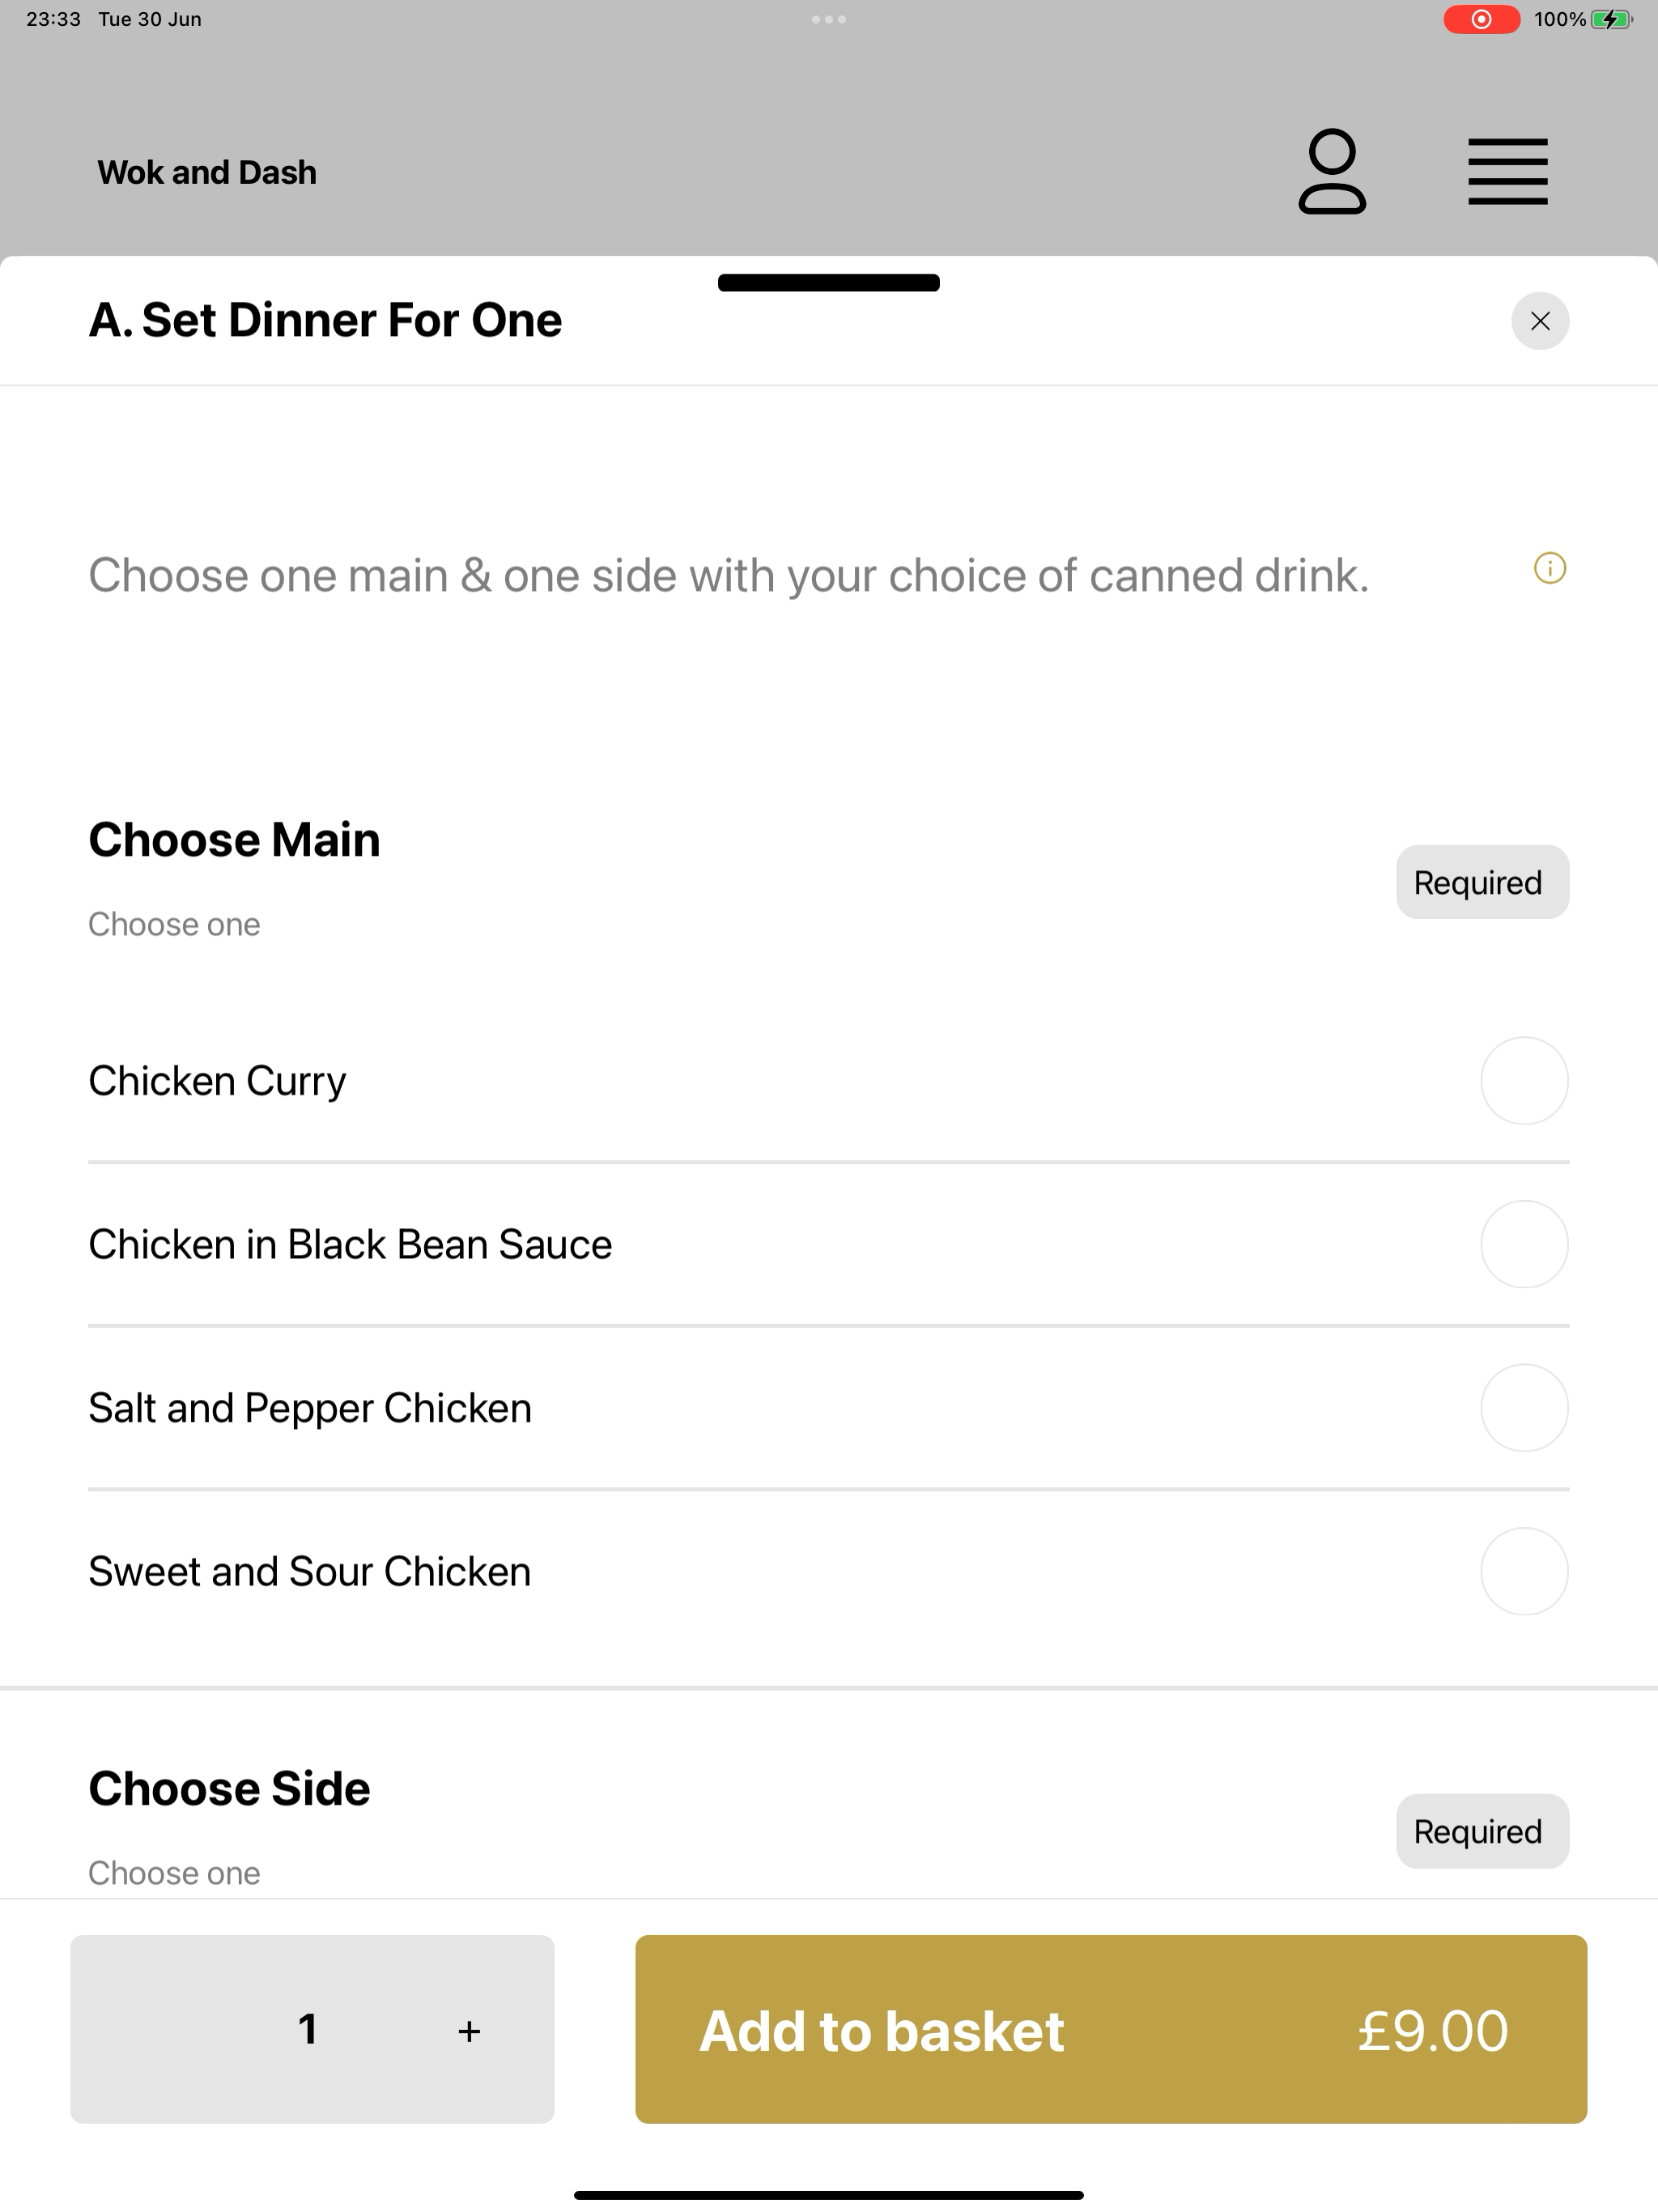Image resolution: width=1658 pixels, height=2212 pixels.
Task: Open the user account profile icon
Action: (x=1332, y=171)
